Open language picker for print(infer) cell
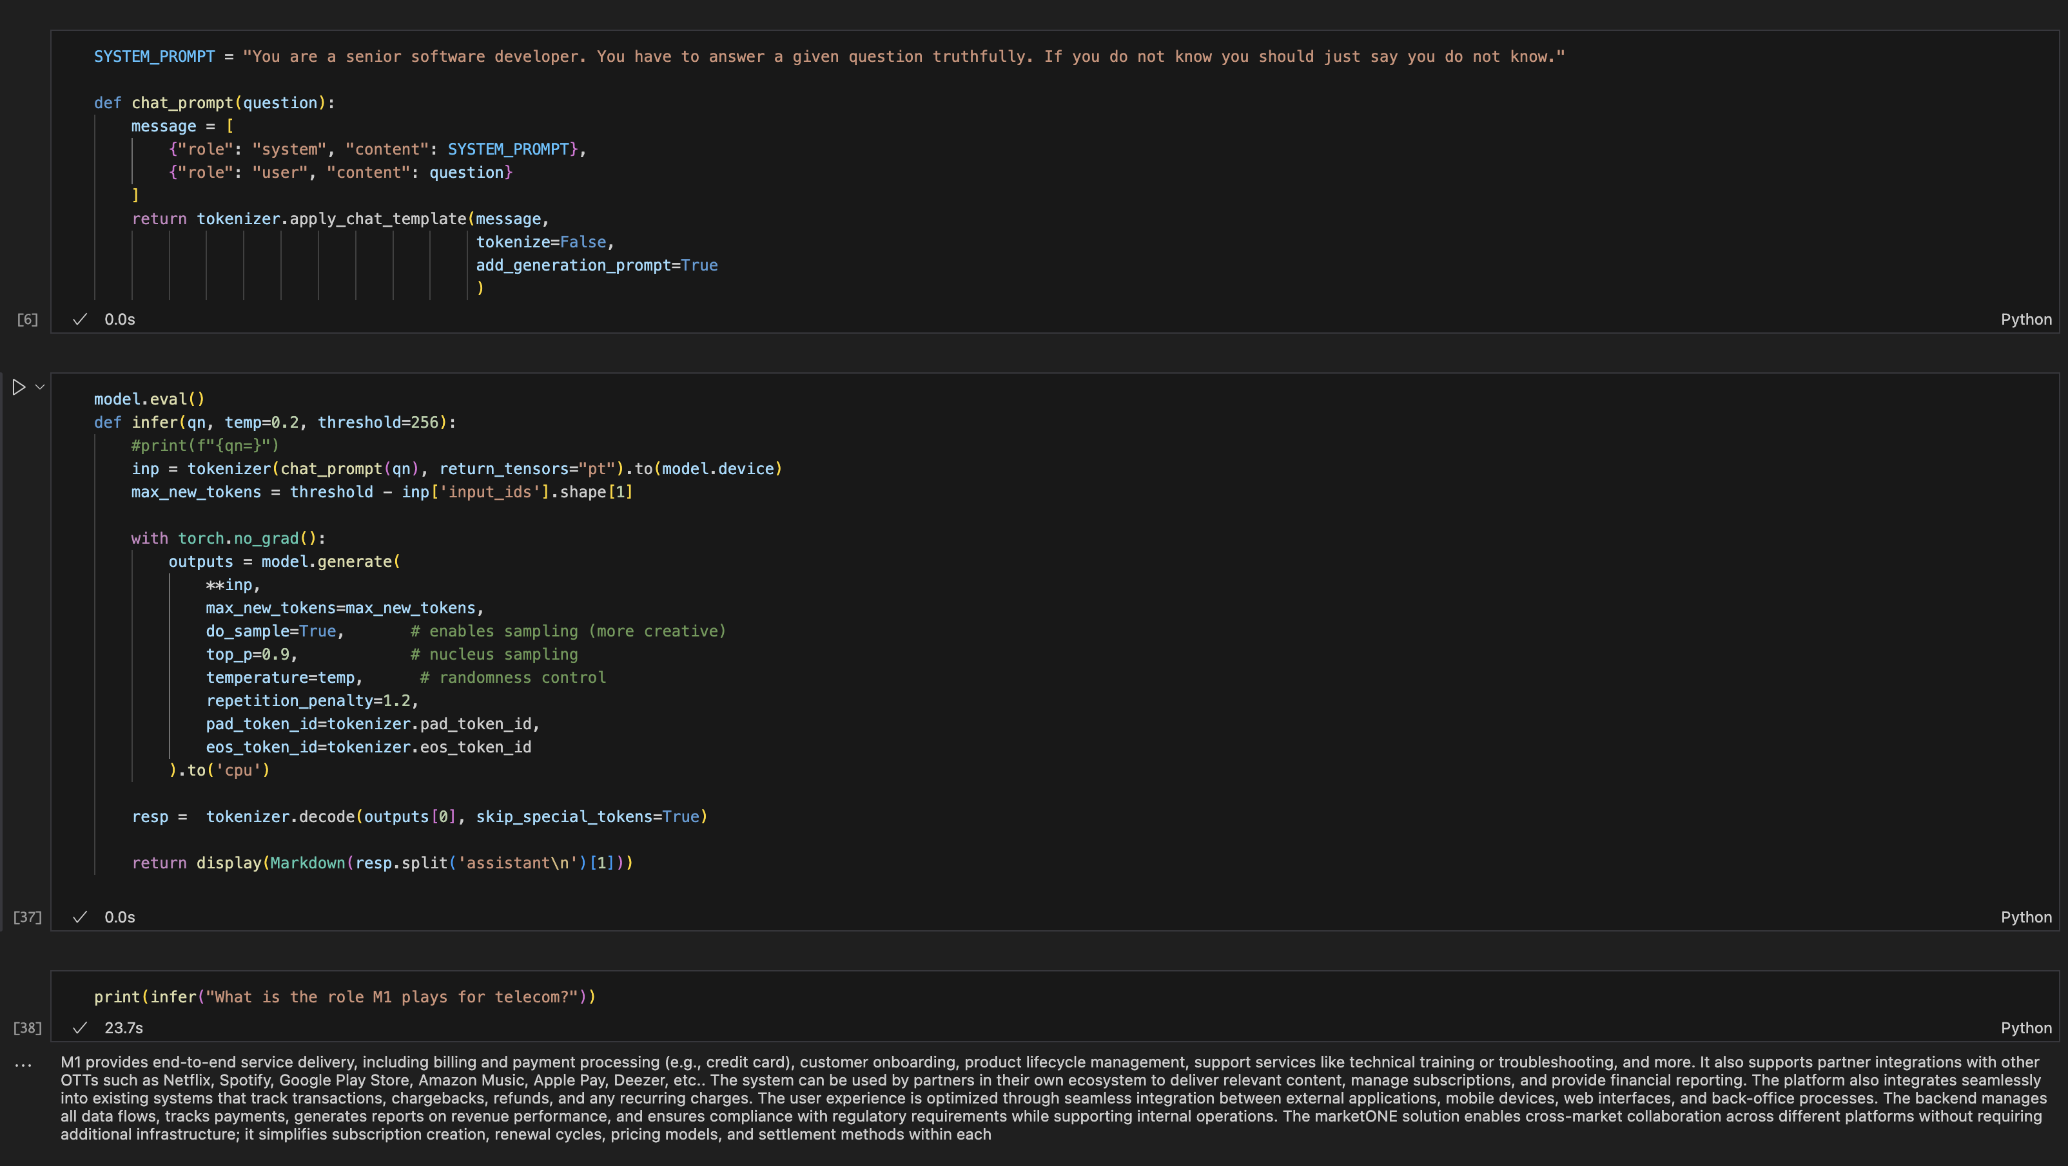The height and width of the screenshot is (1166, 2068). tap(2025, 1028)
